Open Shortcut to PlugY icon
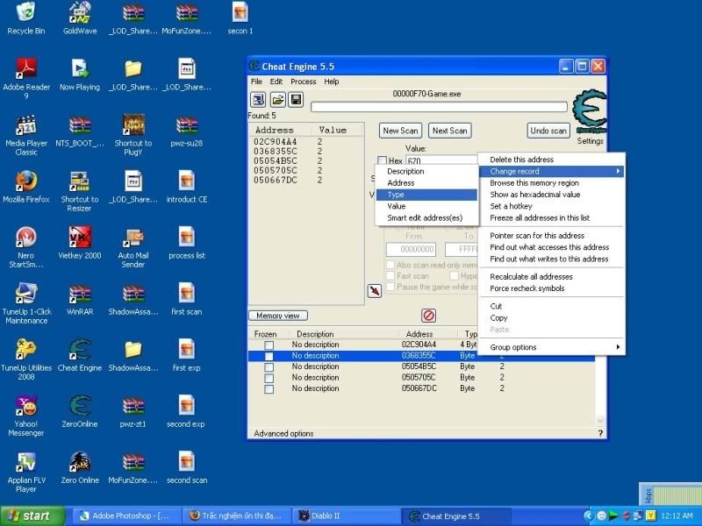 pyautogui.click(x=133, y=135)
